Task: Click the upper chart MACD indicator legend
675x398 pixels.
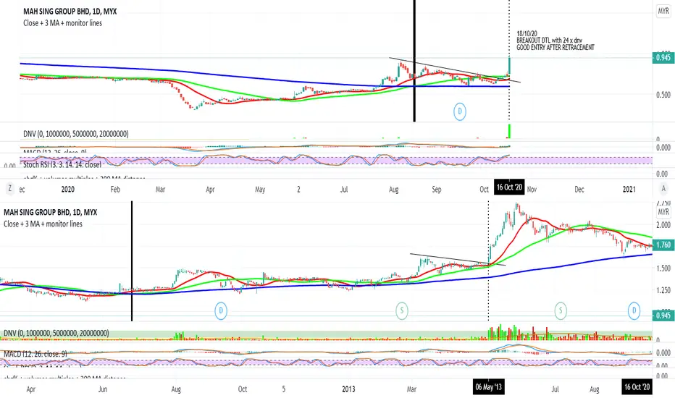Action: pos(54,152)
